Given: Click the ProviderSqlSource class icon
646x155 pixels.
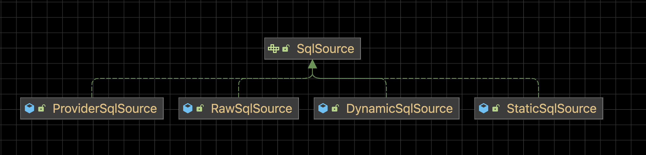Looking at the screenshot, I should 29,108.
